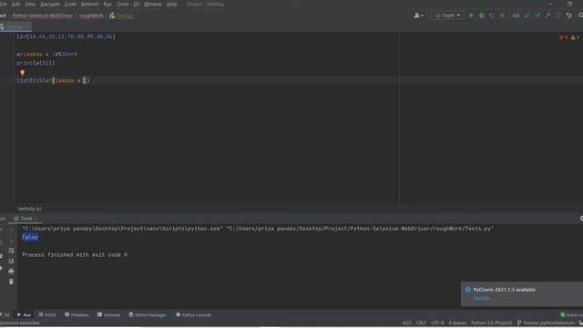Click the yellow intention lightbulb icon
The height and width of the screenshot is (328, 583).
pos(22,72)
